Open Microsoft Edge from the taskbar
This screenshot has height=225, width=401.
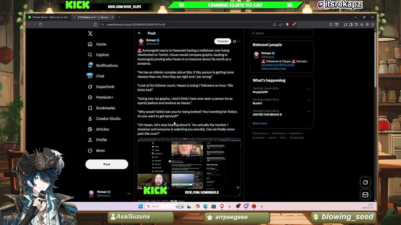pyautogui.click(x=206, y=206)
